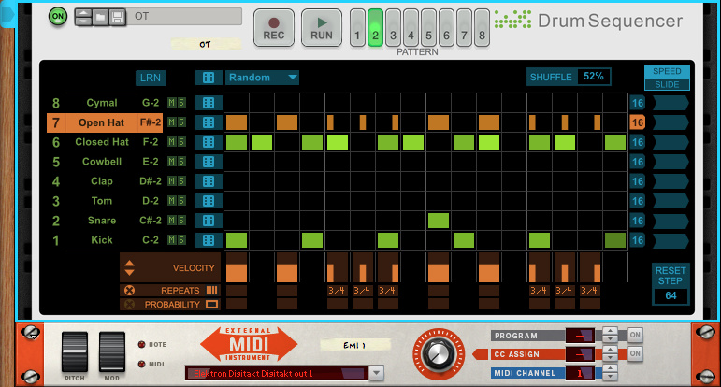Open the Random mode dropdown
The width and height of the screenshot is (721, 387).
pyautogui.click(x=262, y=78)
